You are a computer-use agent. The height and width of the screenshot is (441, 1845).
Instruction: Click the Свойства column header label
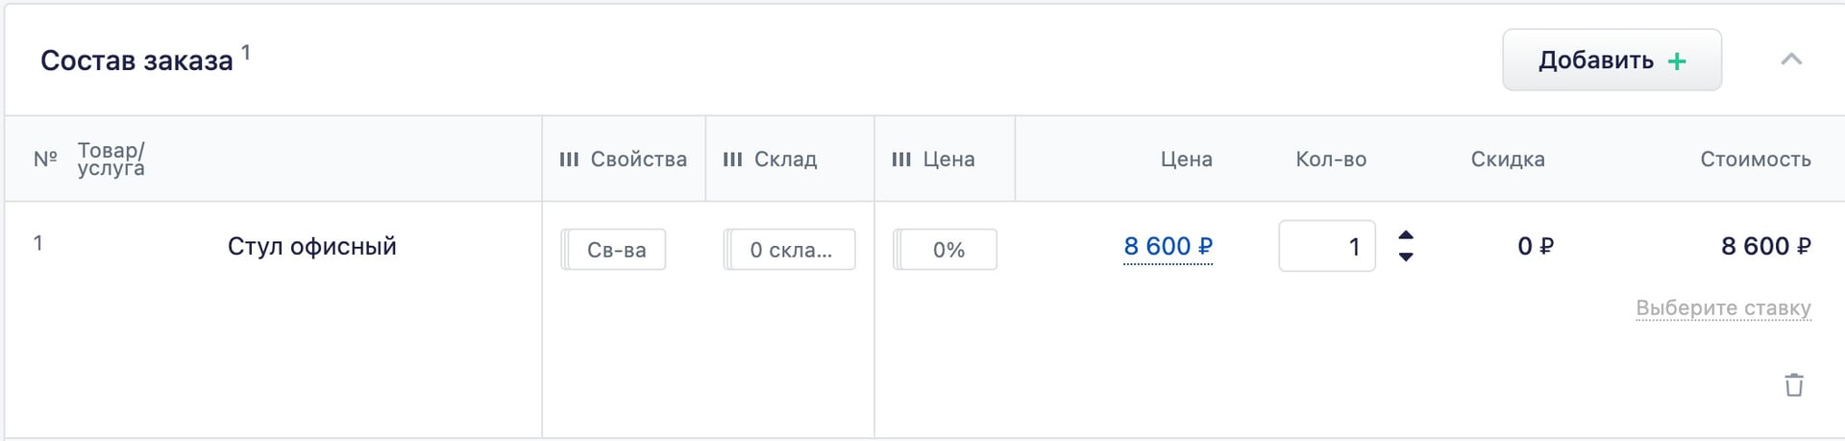pyautogui.click(x=639, y=159)
